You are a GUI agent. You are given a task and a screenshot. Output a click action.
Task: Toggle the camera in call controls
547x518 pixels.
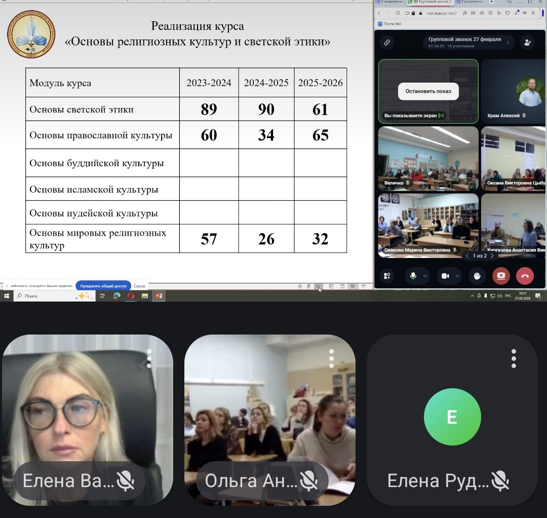tap(445, 276)
